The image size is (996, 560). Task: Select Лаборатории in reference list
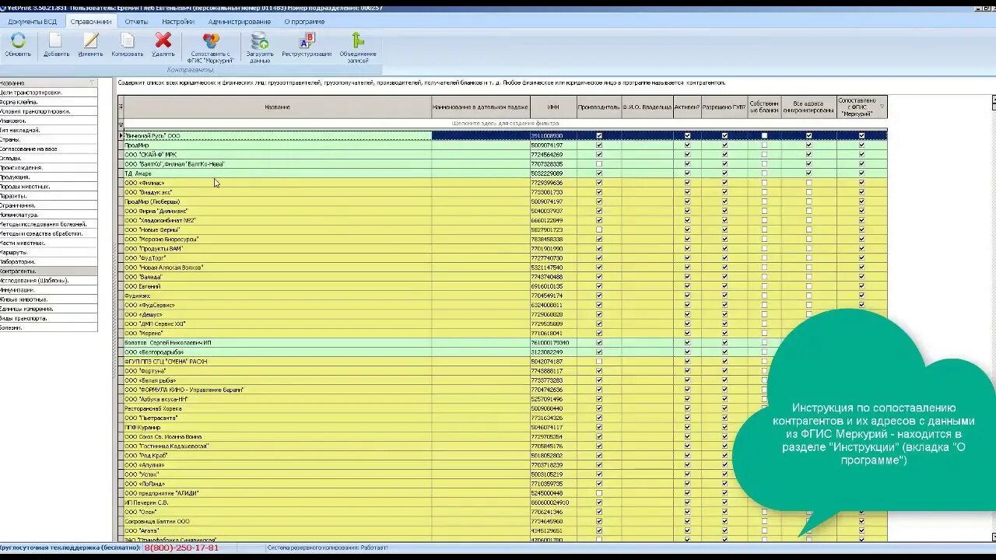[48, 261]
